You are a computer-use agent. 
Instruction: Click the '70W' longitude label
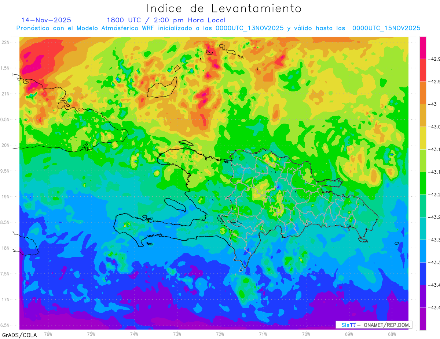pyautogui.click(x=306, y=334)
